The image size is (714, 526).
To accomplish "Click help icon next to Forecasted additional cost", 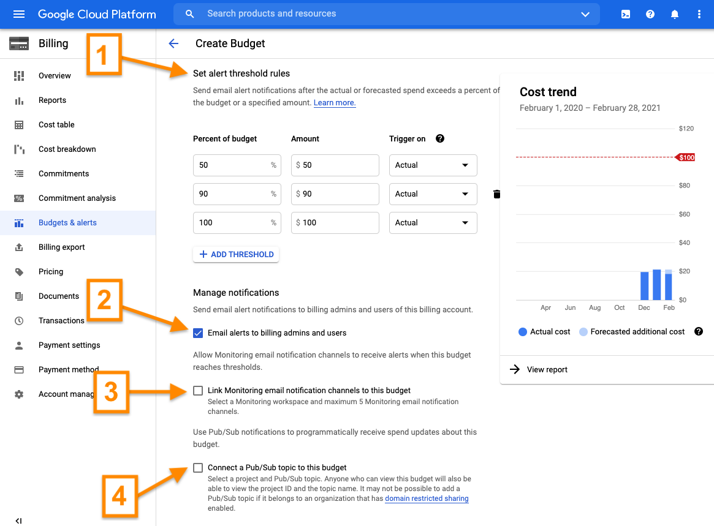I will click(699, 332).
